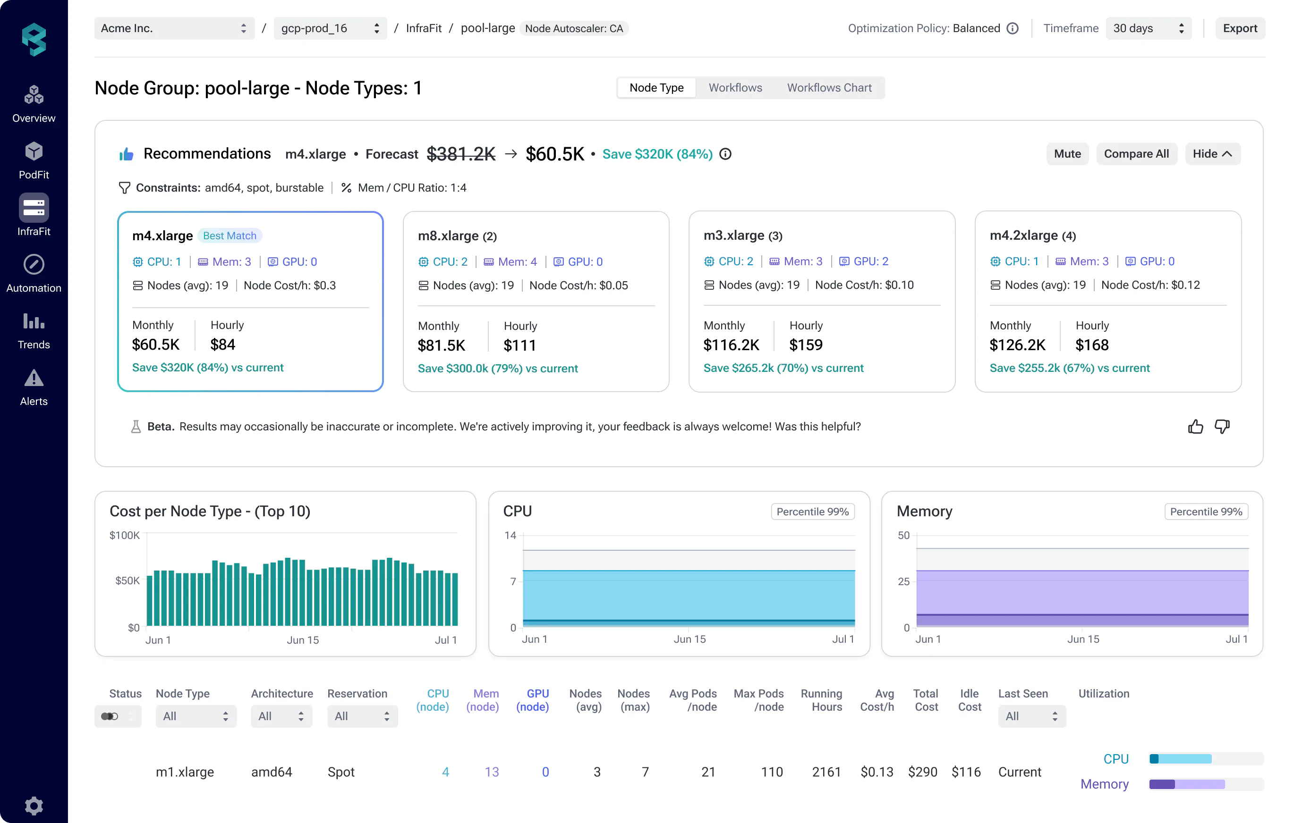Click the Recommendations thumbs-up icon
Image resolution: width=1294 pixels, height=823 pixels.
pos(126,155)
